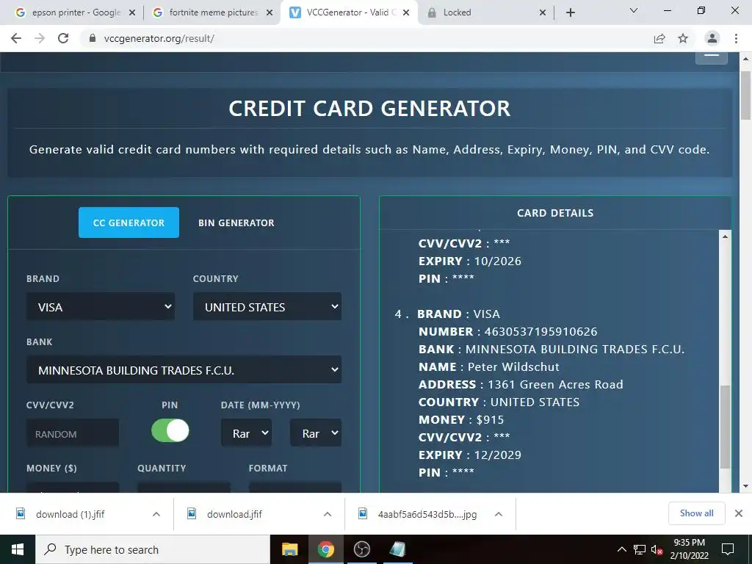The image size is (752, 564).
Task: Reload the page with refresh icon
Action: pyautogui.click(x=63, y=38)
